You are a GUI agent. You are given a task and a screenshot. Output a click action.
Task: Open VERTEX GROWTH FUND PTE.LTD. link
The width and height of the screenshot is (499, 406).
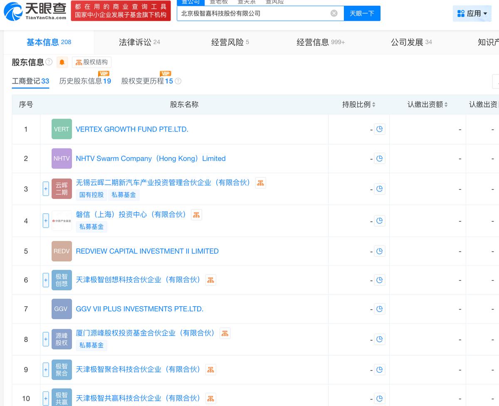click(132, 129)
